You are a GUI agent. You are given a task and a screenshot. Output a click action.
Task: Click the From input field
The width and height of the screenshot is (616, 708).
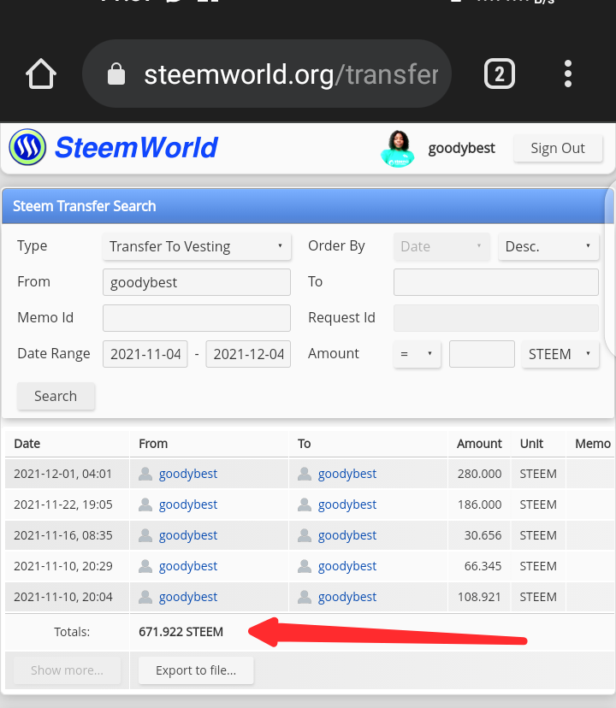(197, 282)
